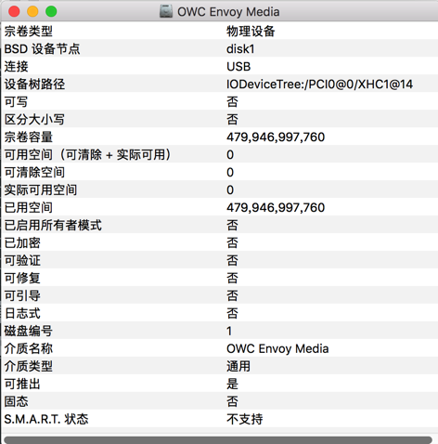Click the IODeviceTree path value
Viewport: 438px width, 444px height.
[x=319, y=85]
